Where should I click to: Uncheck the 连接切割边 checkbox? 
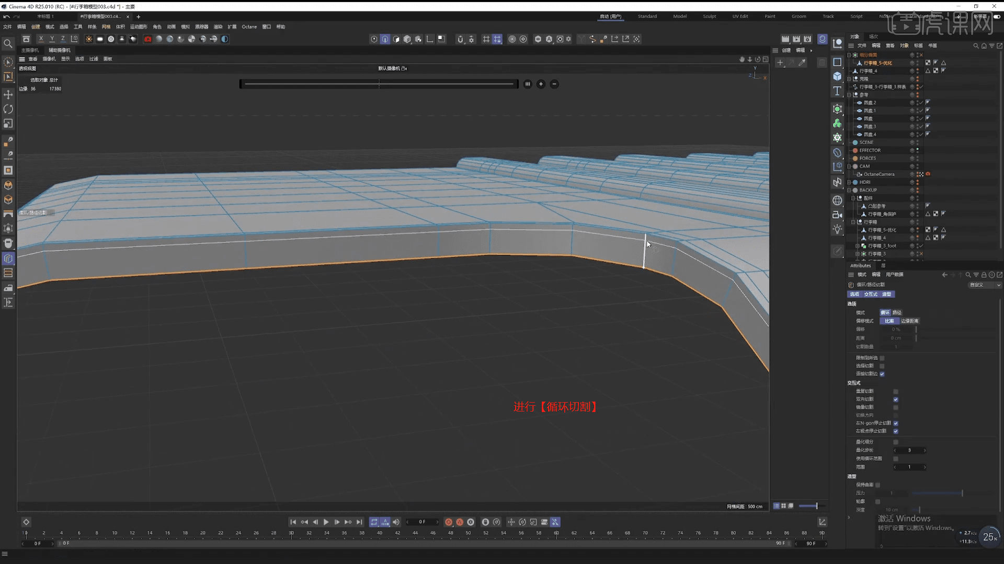click(882, 374)
